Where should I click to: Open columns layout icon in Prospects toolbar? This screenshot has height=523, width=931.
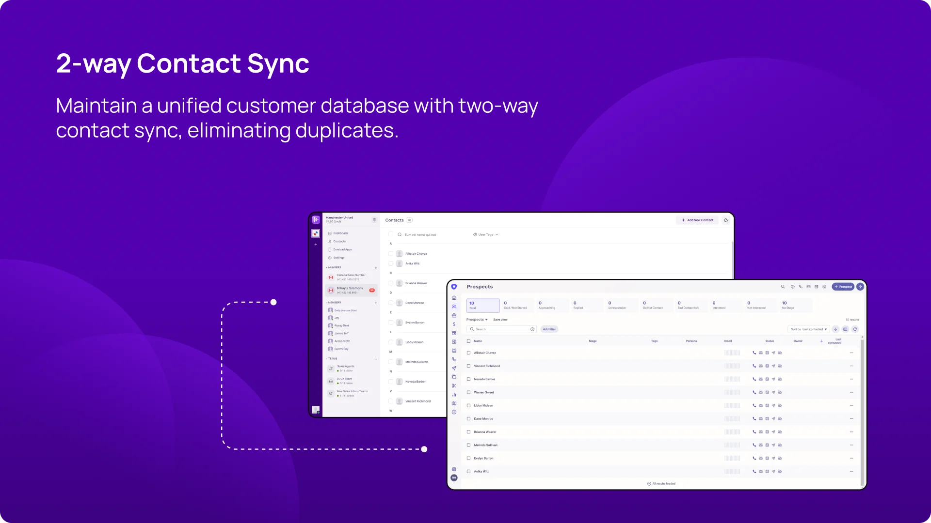(845, 329)
